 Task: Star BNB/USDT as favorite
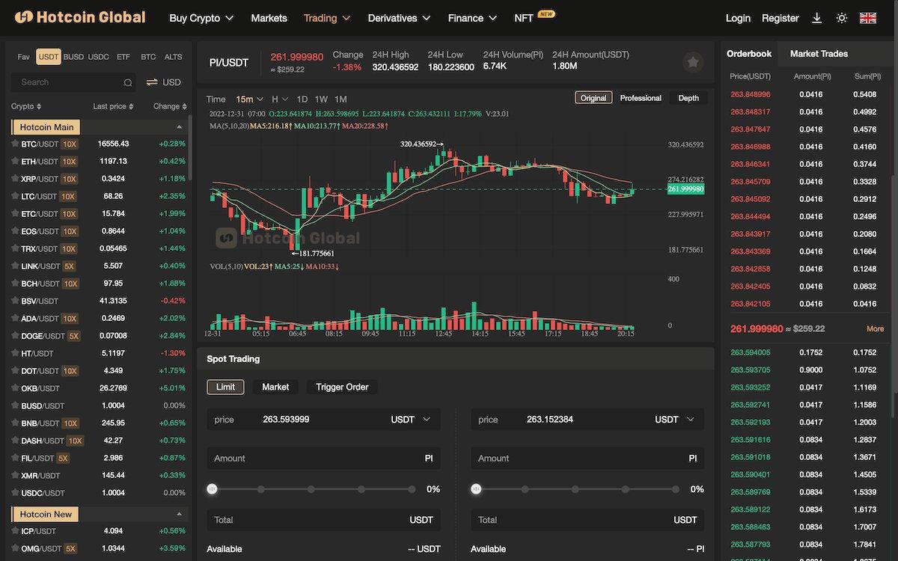(x=14, y=423)
